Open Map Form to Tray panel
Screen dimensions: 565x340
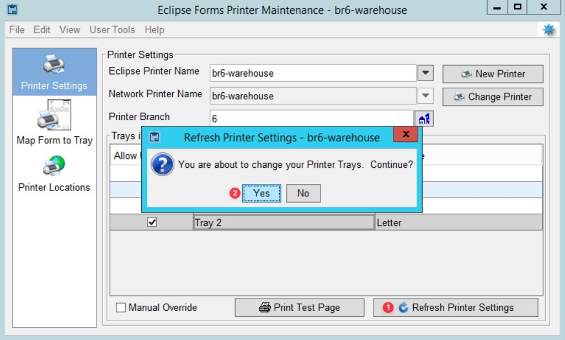(55, 123)
